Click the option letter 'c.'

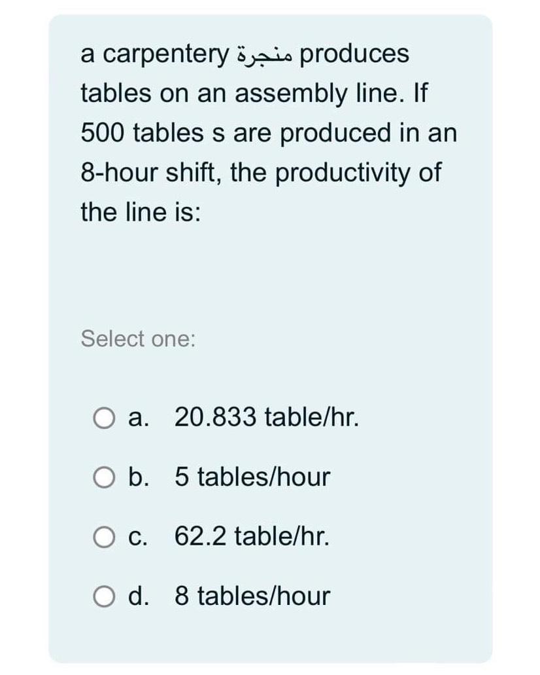(137, 537)
